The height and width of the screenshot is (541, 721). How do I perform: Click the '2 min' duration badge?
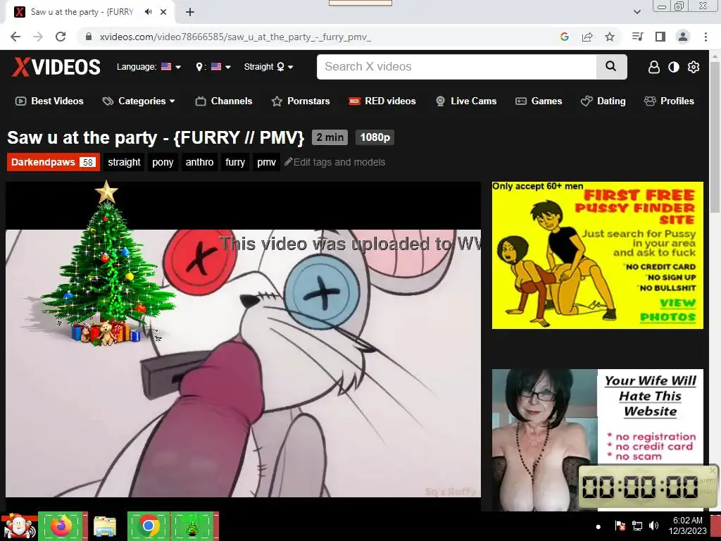click(x=330, y=137)
